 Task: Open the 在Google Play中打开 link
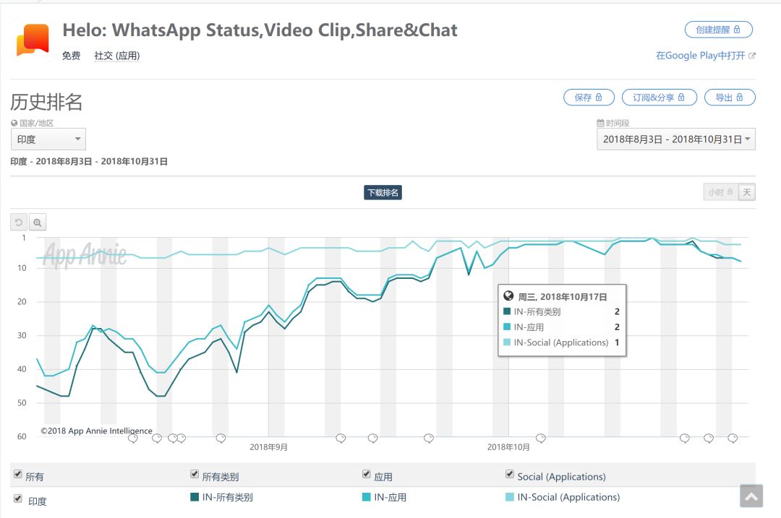[705, 56]
